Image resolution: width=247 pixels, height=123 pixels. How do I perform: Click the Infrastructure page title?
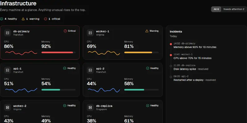[18, 3]
